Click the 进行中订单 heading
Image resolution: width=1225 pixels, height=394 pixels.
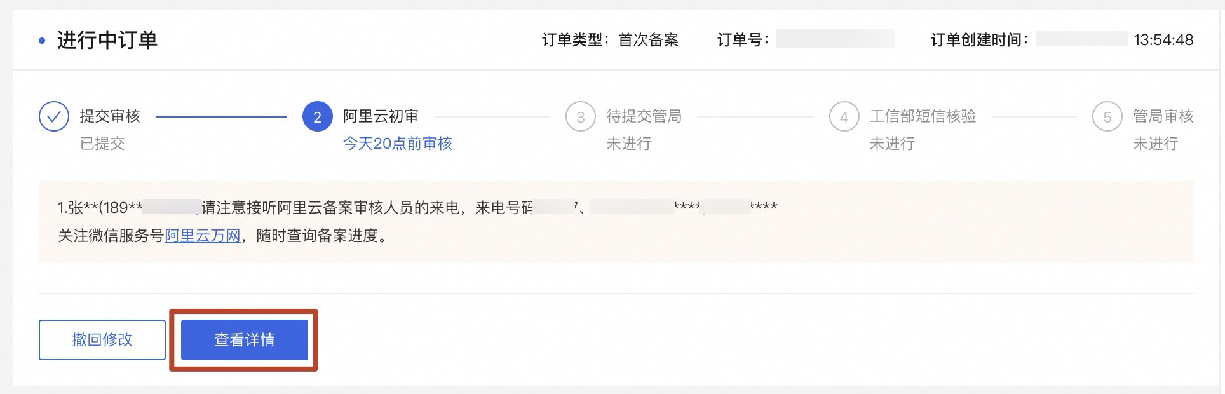(x=107, y=40)
